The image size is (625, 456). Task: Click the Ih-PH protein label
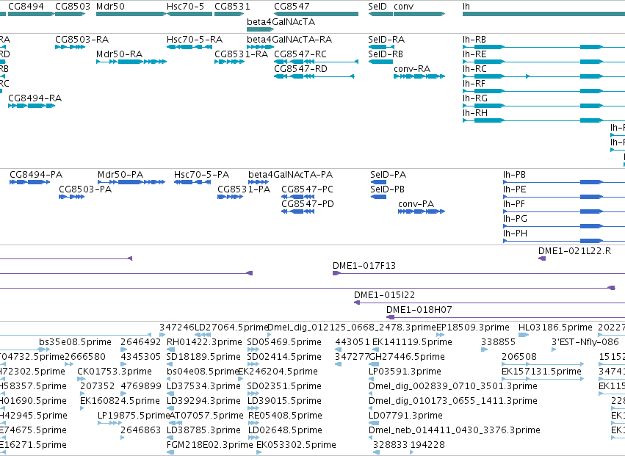click(515, 234)
